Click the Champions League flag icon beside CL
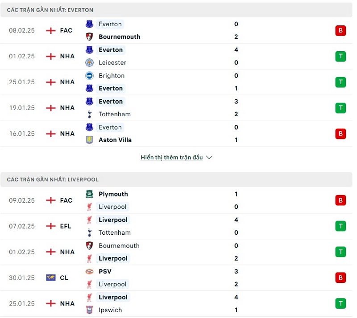The image size is (357, 318). click(50, 277)
